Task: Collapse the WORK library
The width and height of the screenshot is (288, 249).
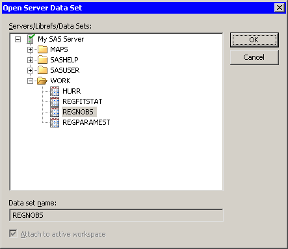Action: (30, 81)
